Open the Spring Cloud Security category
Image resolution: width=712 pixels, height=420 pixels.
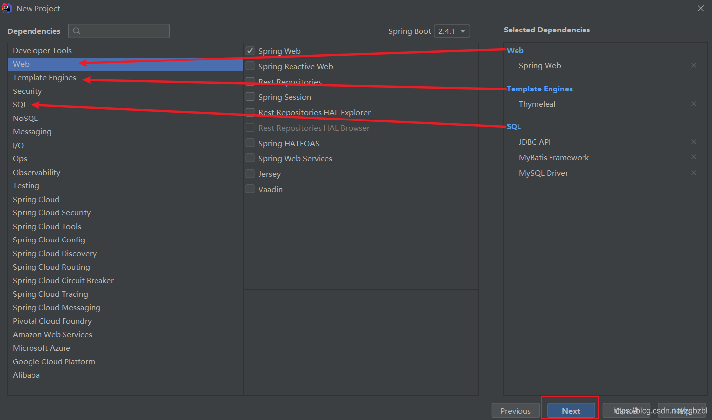[x=125, y=213]
